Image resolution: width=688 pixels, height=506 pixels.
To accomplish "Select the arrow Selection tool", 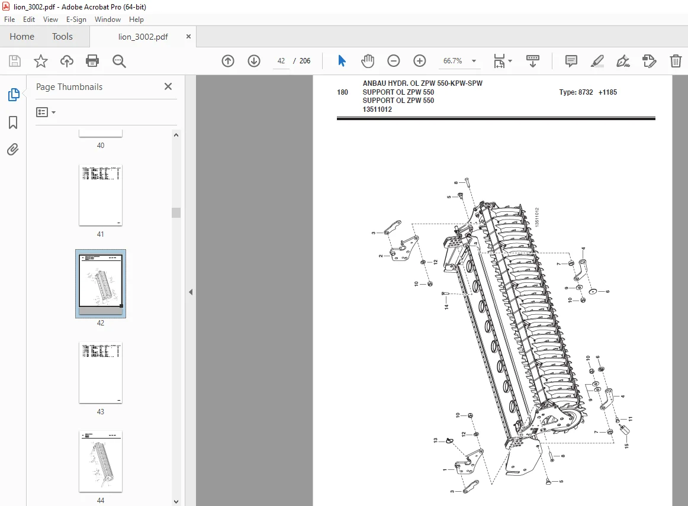I will [342, 61].
